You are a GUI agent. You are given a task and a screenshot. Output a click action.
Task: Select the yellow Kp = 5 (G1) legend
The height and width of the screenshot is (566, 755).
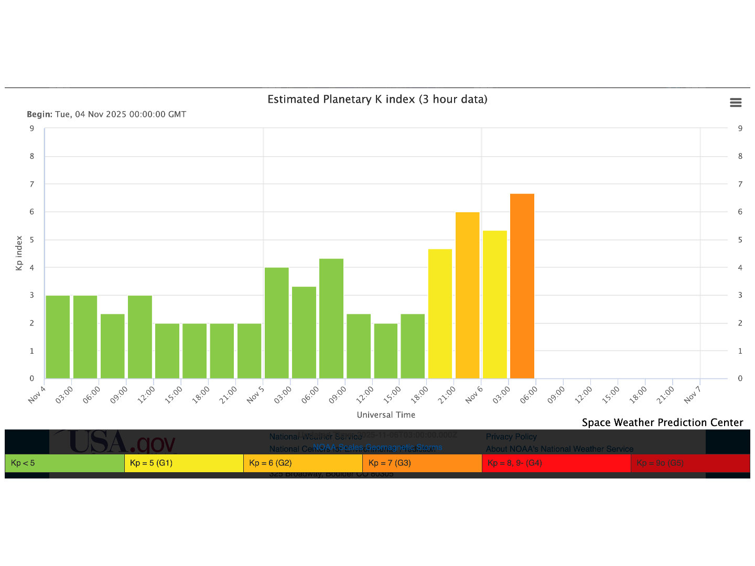(184, 463)
